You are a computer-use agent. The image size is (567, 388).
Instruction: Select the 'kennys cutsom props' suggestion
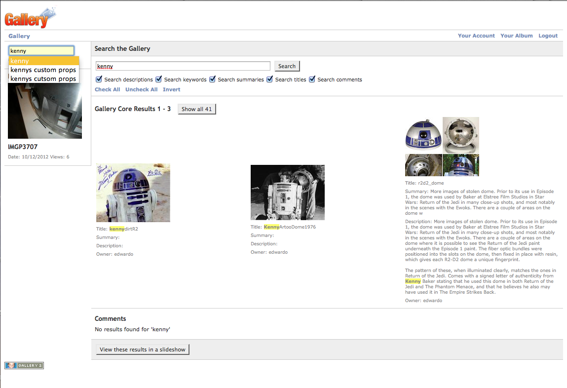click(44, 78)
